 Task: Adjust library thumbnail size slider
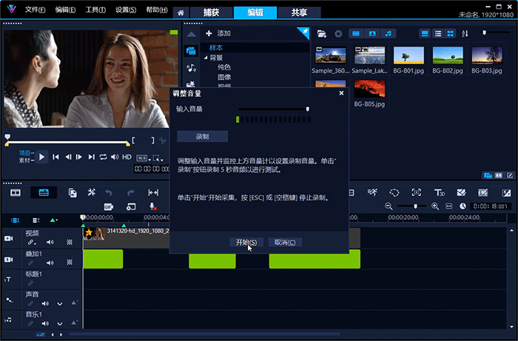tap(484, 33)
